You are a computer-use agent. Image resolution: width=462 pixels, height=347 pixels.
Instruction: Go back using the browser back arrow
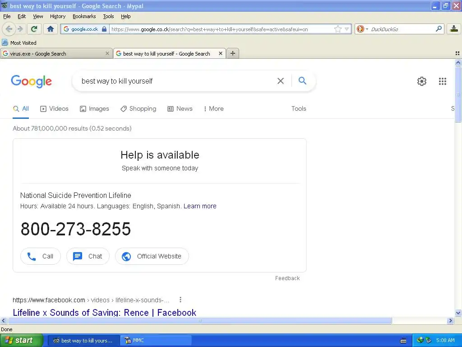pyautogui.click(x=9, y=29)
